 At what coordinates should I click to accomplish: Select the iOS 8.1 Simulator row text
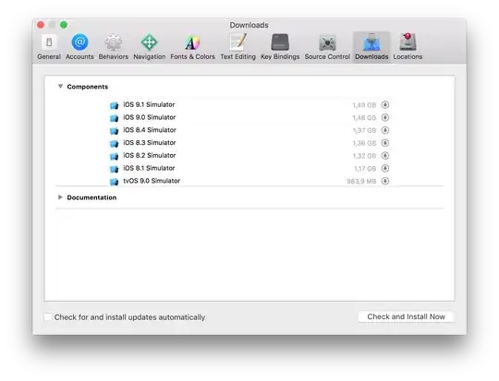coord(149,168)
